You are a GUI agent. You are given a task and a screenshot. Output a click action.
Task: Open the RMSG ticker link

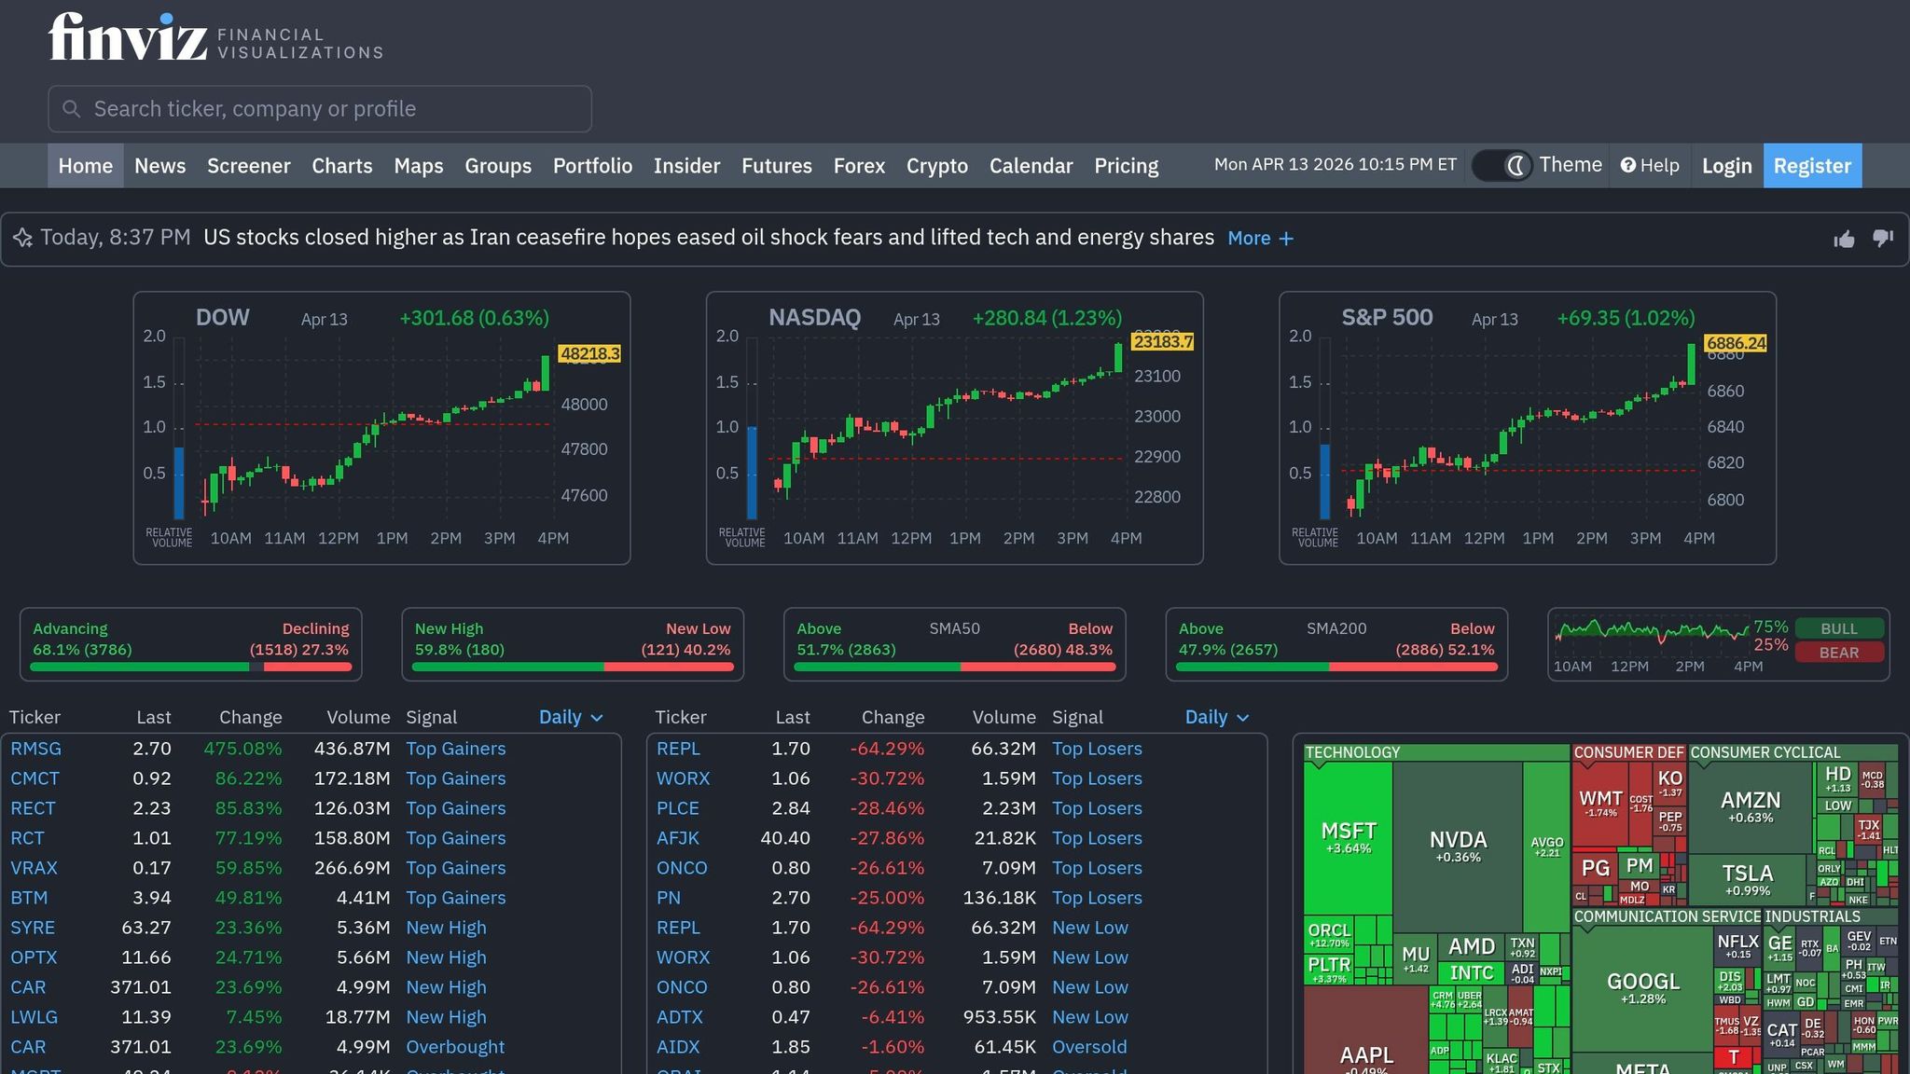(35, 749)
